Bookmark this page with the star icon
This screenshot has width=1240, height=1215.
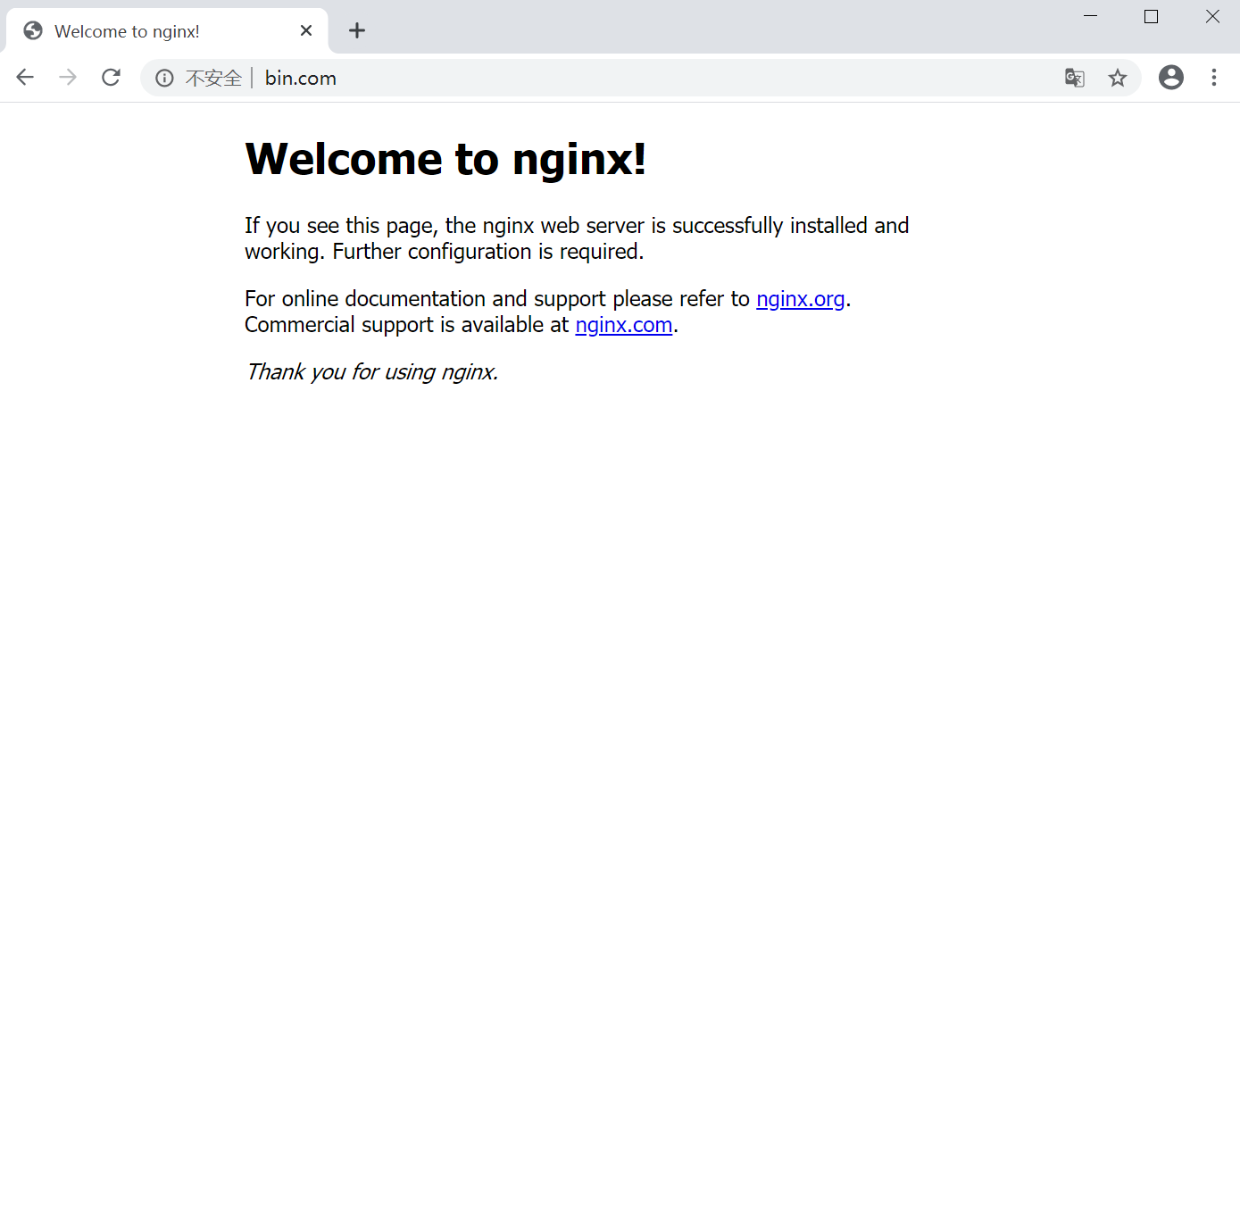(1118, 78)
